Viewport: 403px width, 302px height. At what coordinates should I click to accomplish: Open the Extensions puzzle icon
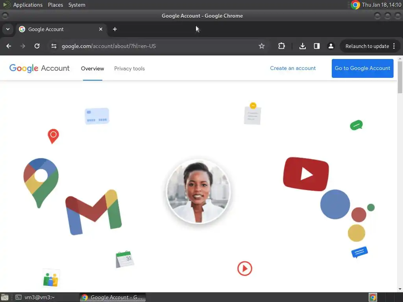coord(281,46)
